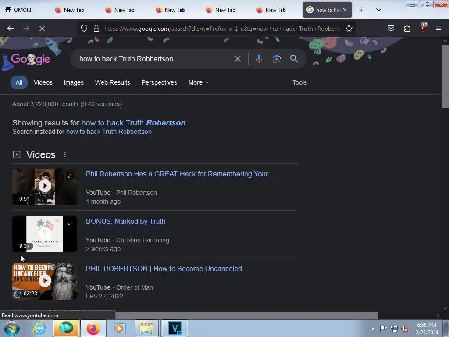The height and width of the screenshot is (337, 449).
Task: Open the network tray icon
Action: click(x=394, y=329)
